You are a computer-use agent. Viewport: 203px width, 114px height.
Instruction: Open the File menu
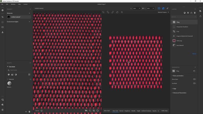2,4
